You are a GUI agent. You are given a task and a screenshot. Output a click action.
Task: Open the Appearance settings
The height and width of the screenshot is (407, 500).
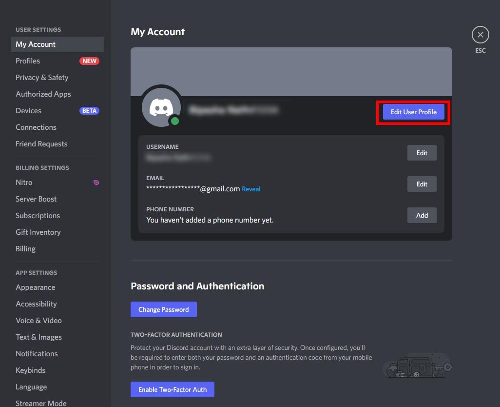coord(35,287)
